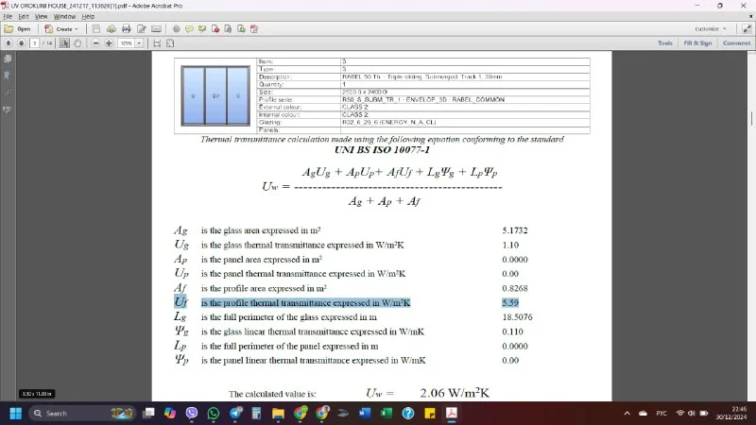Open the zoom percentage dropdown

tap(139, 42)
